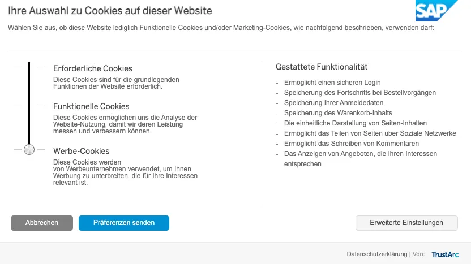Set slider to the Funktionelle Cookies tick
471x264 pixels.
tap(29, 105)
